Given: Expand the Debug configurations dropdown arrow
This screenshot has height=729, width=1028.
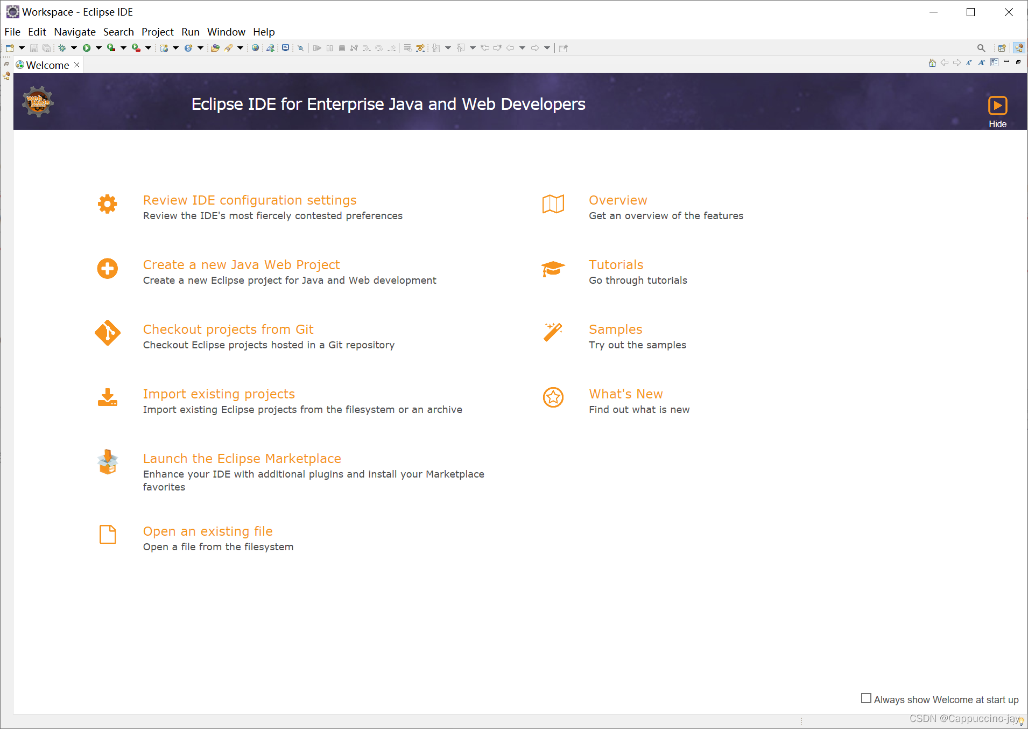Looking at the screenshot, I should click(74, 48).
